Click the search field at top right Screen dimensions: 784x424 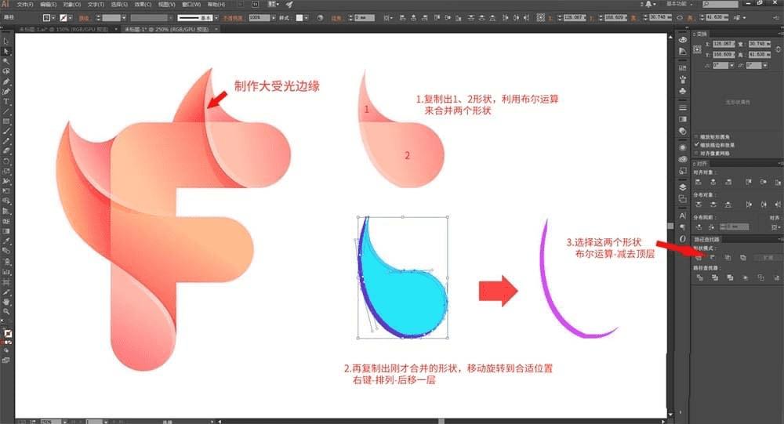click(x=720, y=4)
